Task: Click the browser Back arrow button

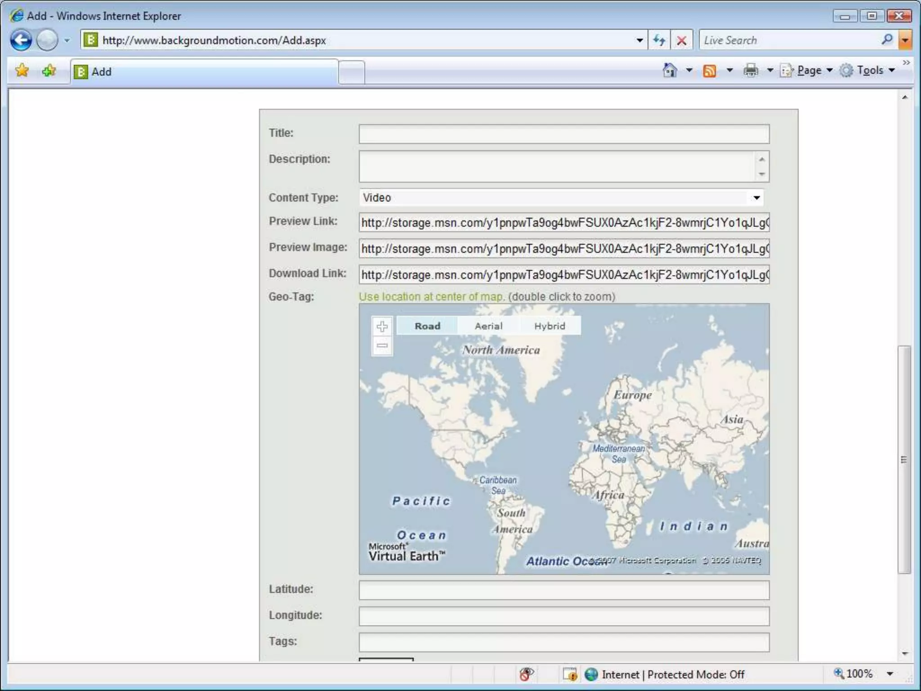Action: (21, 40)
